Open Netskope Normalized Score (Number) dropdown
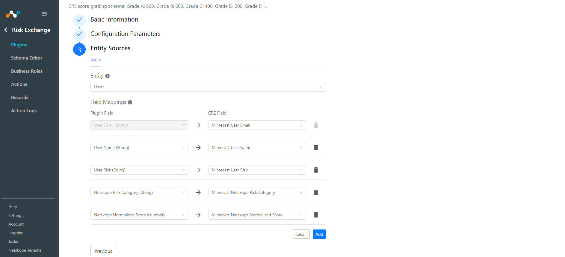Image resolution: width=565 pixels, height=257 pixels. tap(139, 215)
